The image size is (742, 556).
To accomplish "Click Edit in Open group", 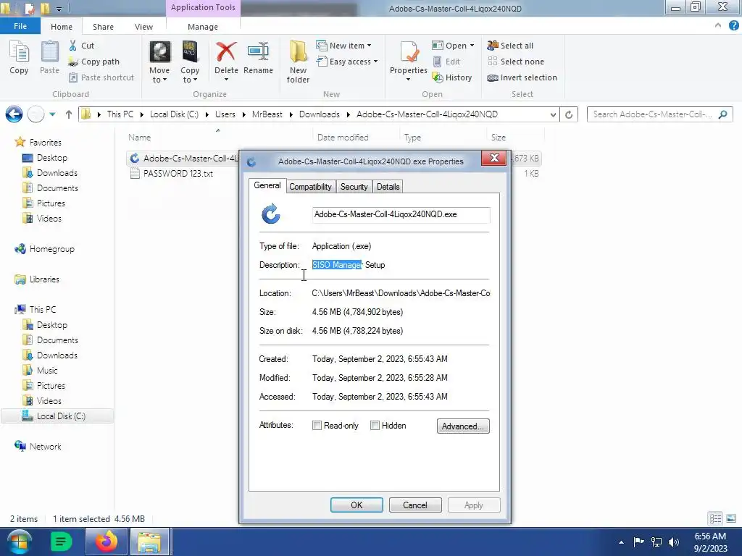I will pos(446,62).
